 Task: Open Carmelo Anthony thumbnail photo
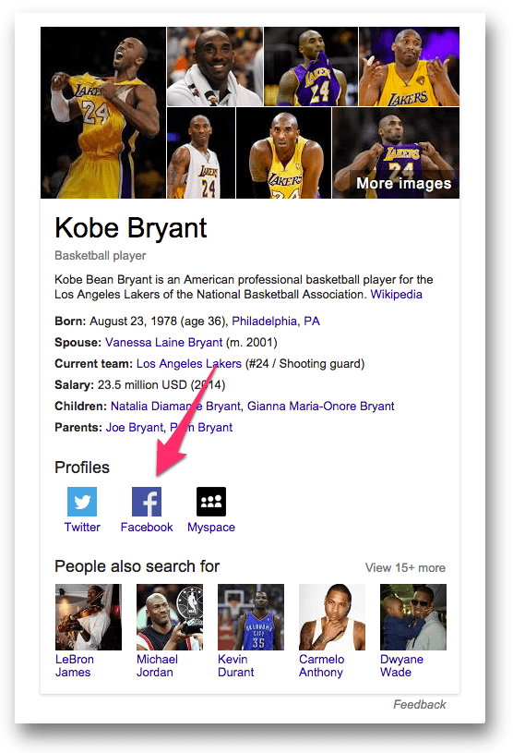tap(332, 617)
